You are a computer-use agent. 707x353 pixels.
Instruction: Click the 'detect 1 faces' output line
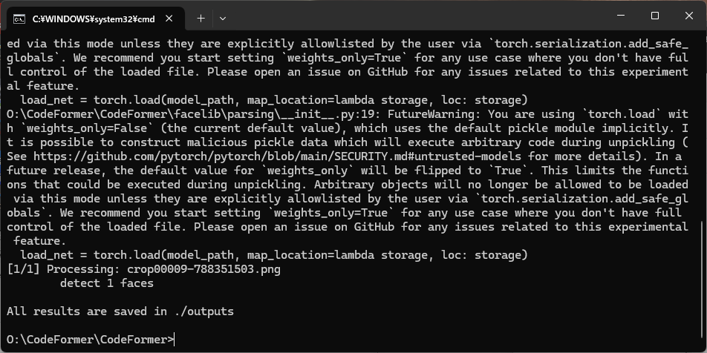click(106, 283)
